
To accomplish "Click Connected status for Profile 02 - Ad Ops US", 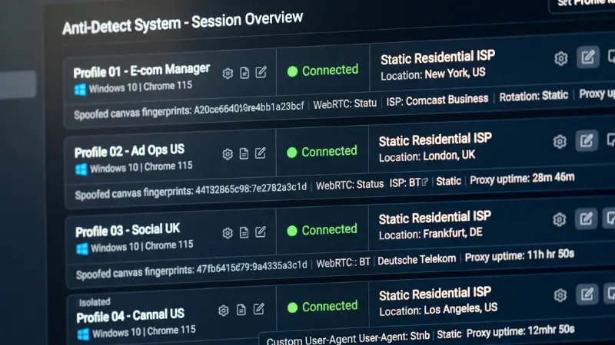I will 322,152.
